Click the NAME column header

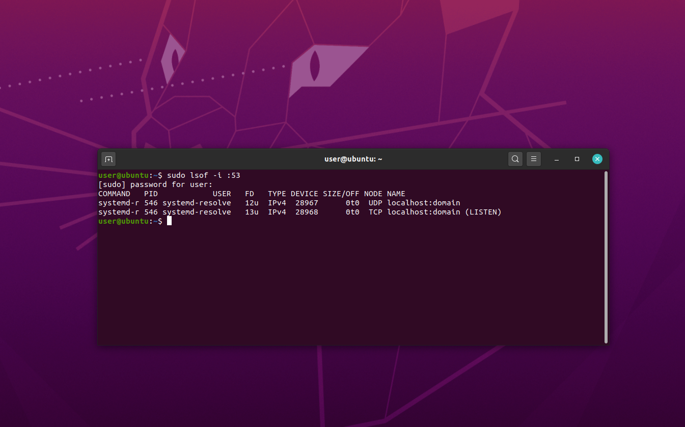(396, 194)
